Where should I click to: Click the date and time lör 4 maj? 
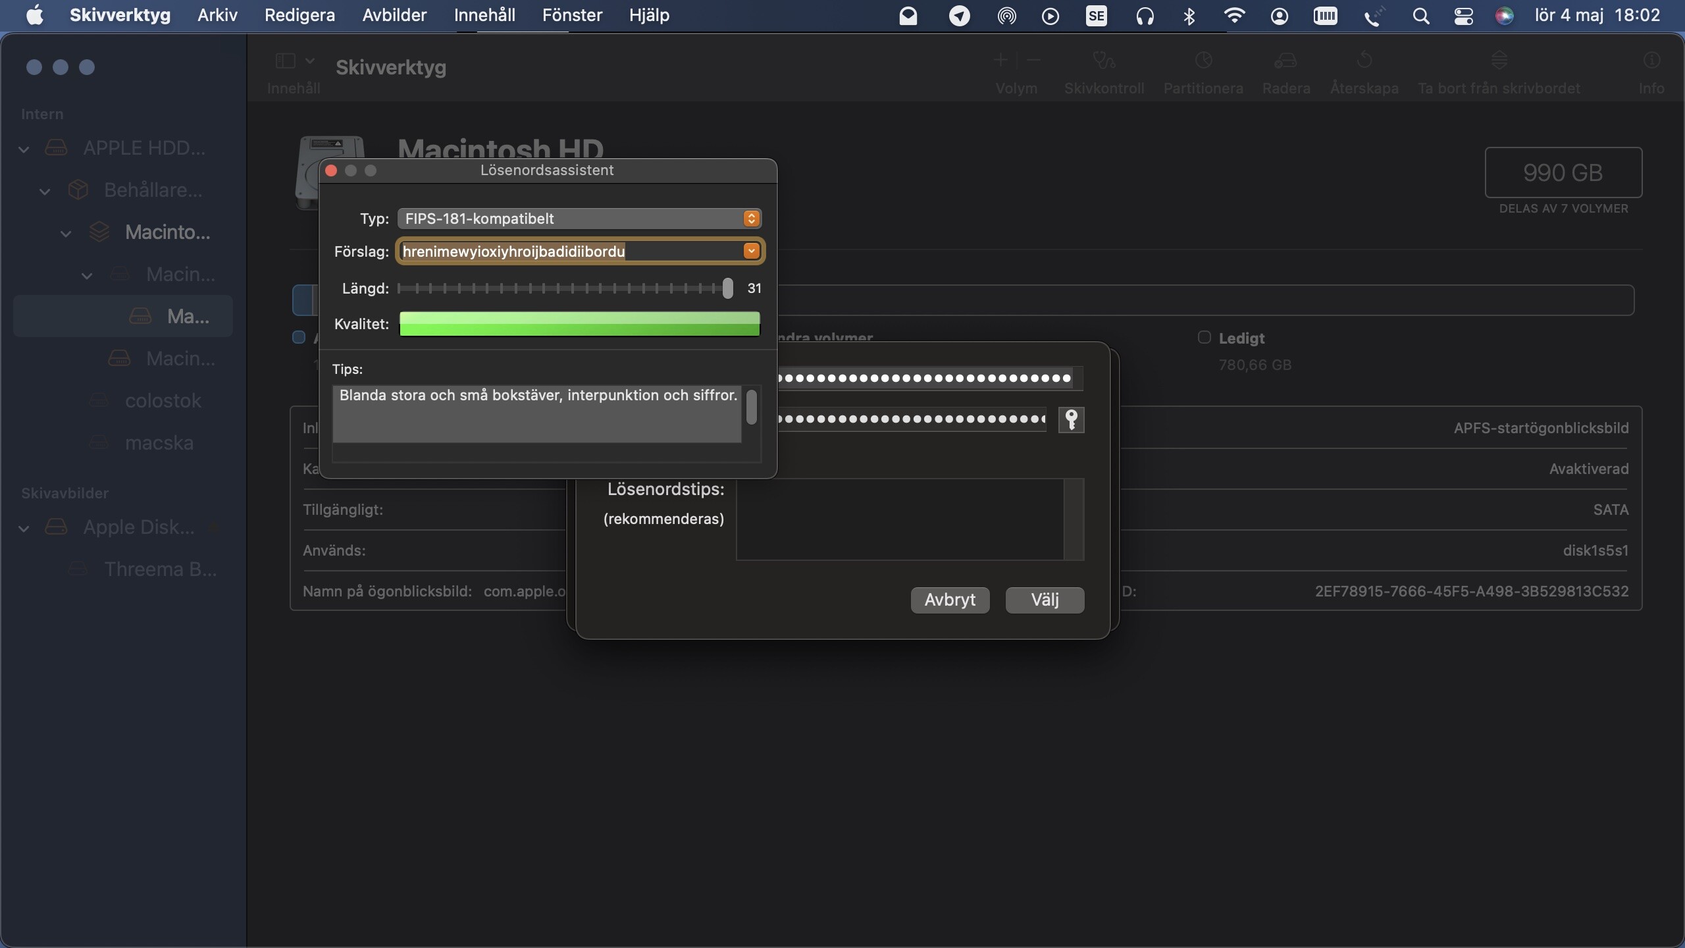coord(1597,15)
